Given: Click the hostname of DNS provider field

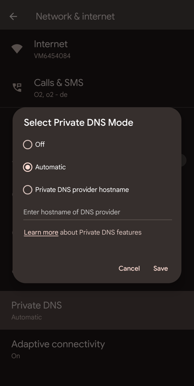Looking at the screenshot, I should point(97,212).
